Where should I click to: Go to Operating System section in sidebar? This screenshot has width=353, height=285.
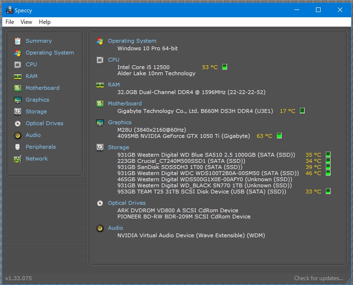pos(50,53)
